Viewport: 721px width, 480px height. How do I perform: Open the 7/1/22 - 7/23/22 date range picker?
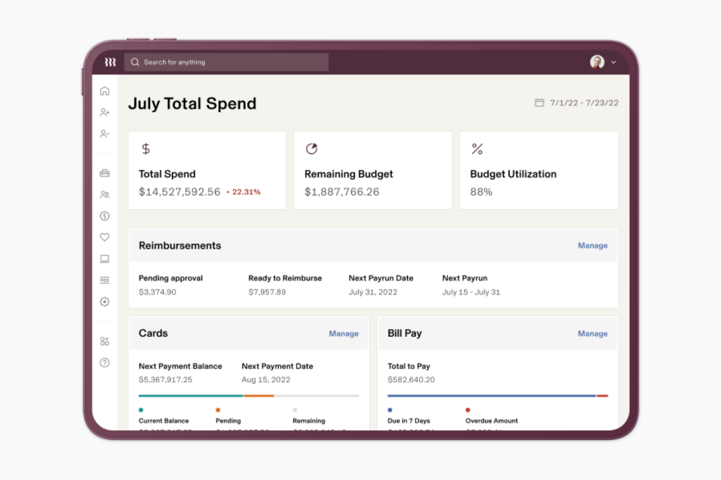(584, 103)
